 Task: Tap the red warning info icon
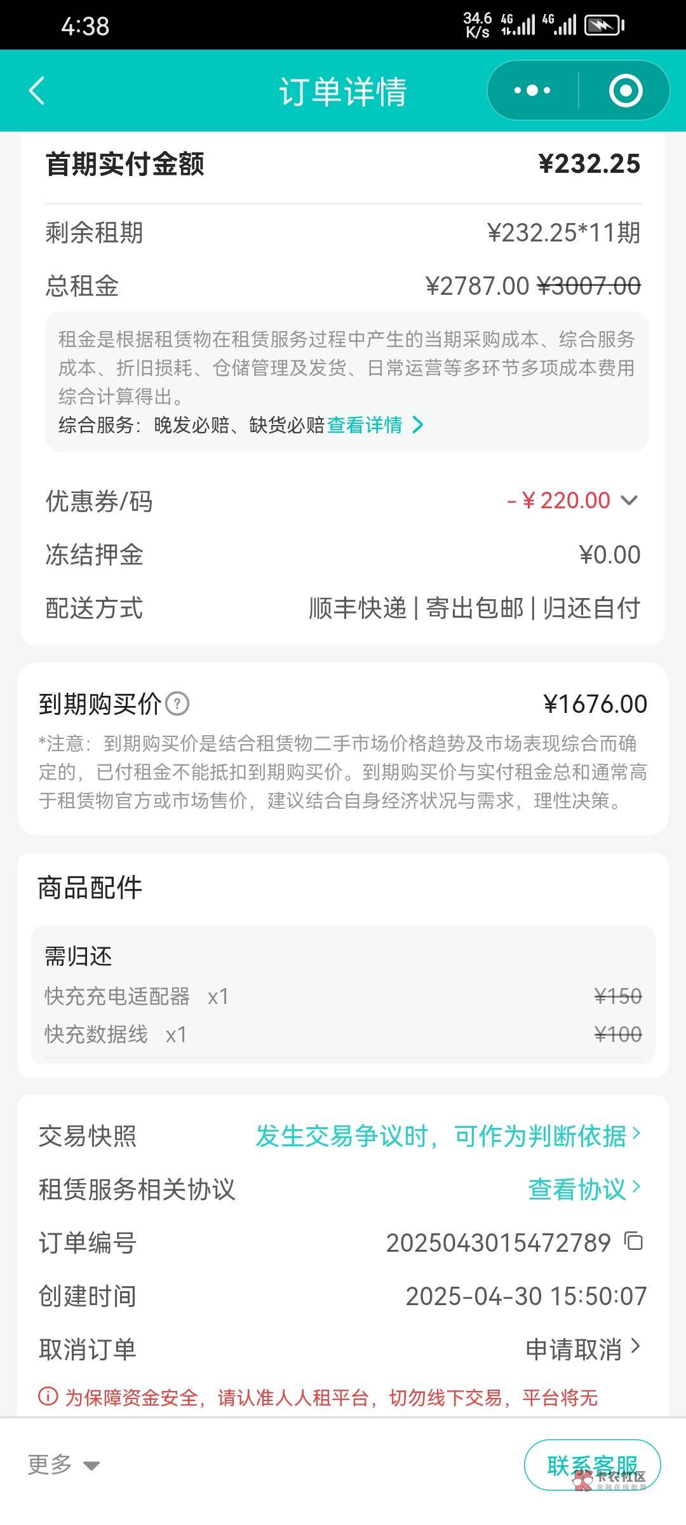[48, 1397]
